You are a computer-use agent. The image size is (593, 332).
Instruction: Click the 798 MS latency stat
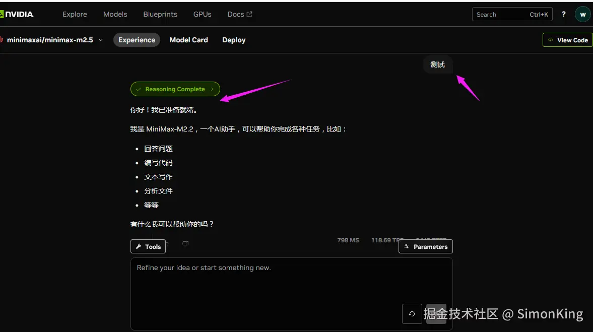(x=348, y=240)
